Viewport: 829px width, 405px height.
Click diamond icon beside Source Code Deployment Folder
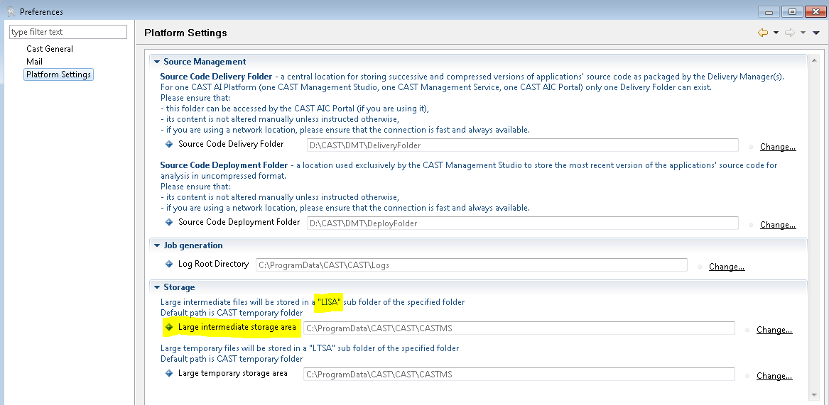169,222
